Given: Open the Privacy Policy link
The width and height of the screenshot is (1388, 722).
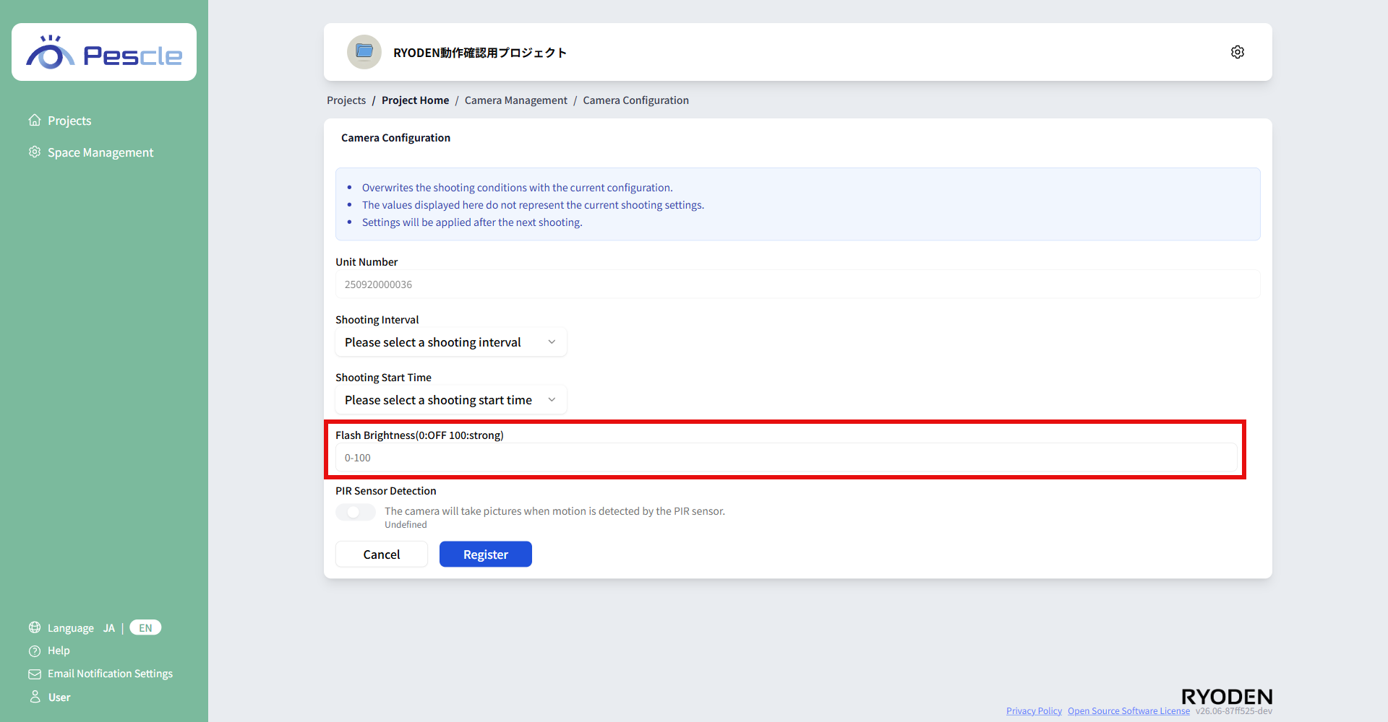Looking at the screenshot, I should click(x=1034, y=711).
